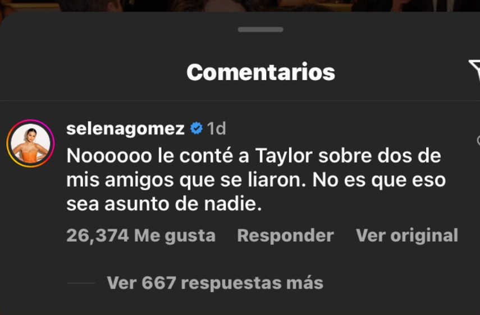Image resolution: width=480 pixels, height=315 pixels.
Task: Tap the post photo above the comments sheet
Action: click(x=240, y=6)
